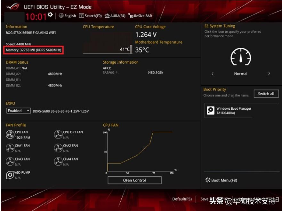Open the EXPO Enabled dropdown
Image resolution: width=282 pixels, height=211 pixels.
coord(19,111)
